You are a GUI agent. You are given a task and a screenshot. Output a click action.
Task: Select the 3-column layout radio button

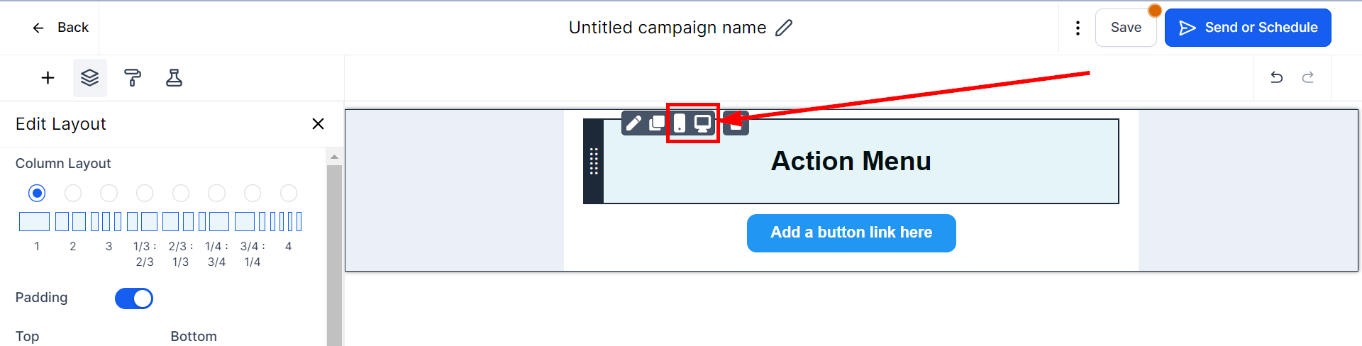click(109, 193)
